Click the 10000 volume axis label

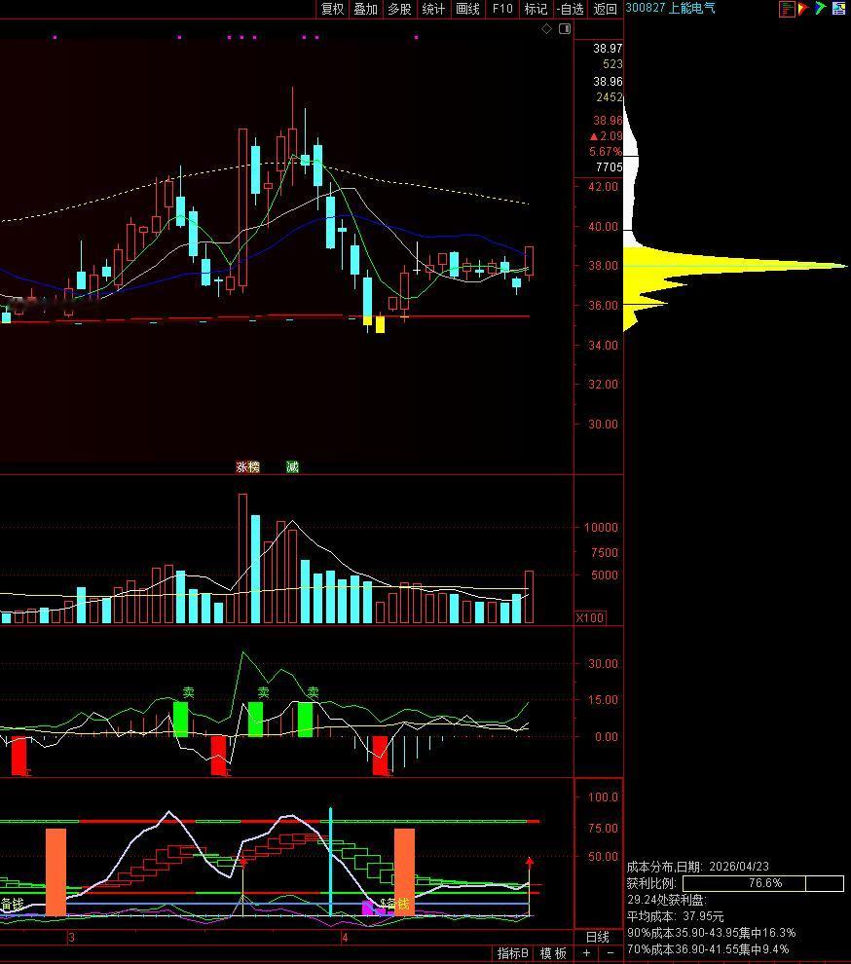(601, 527)
